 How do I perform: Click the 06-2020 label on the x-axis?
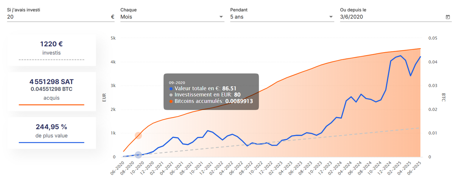[x=117, y=167]
